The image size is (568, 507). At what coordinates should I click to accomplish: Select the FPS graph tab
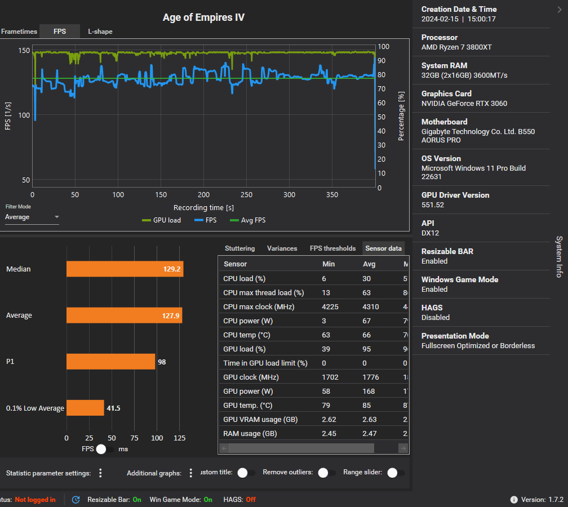pos(60,32)
